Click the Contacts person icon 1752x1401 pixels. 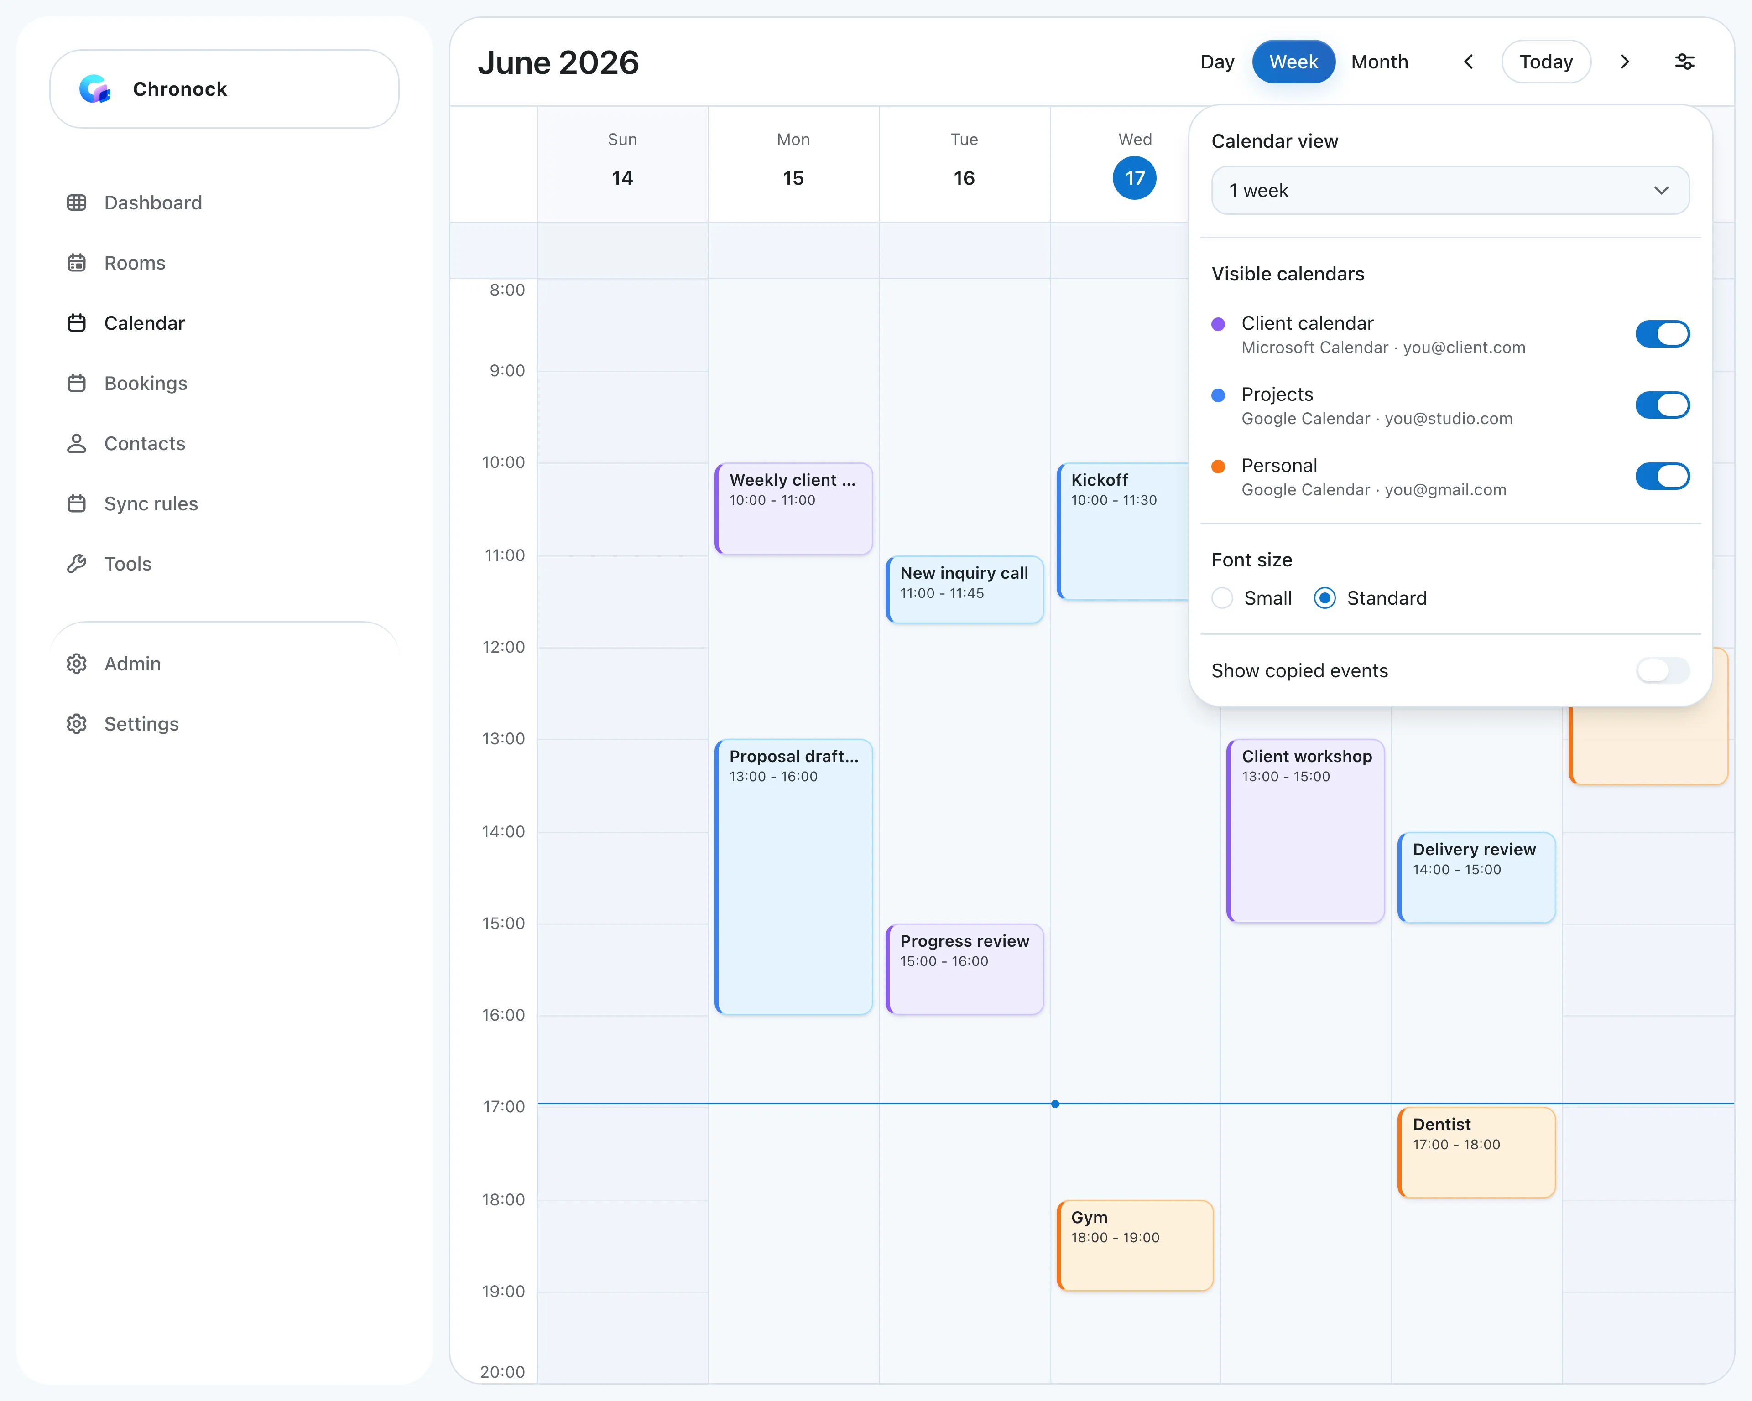pos(76,443)
